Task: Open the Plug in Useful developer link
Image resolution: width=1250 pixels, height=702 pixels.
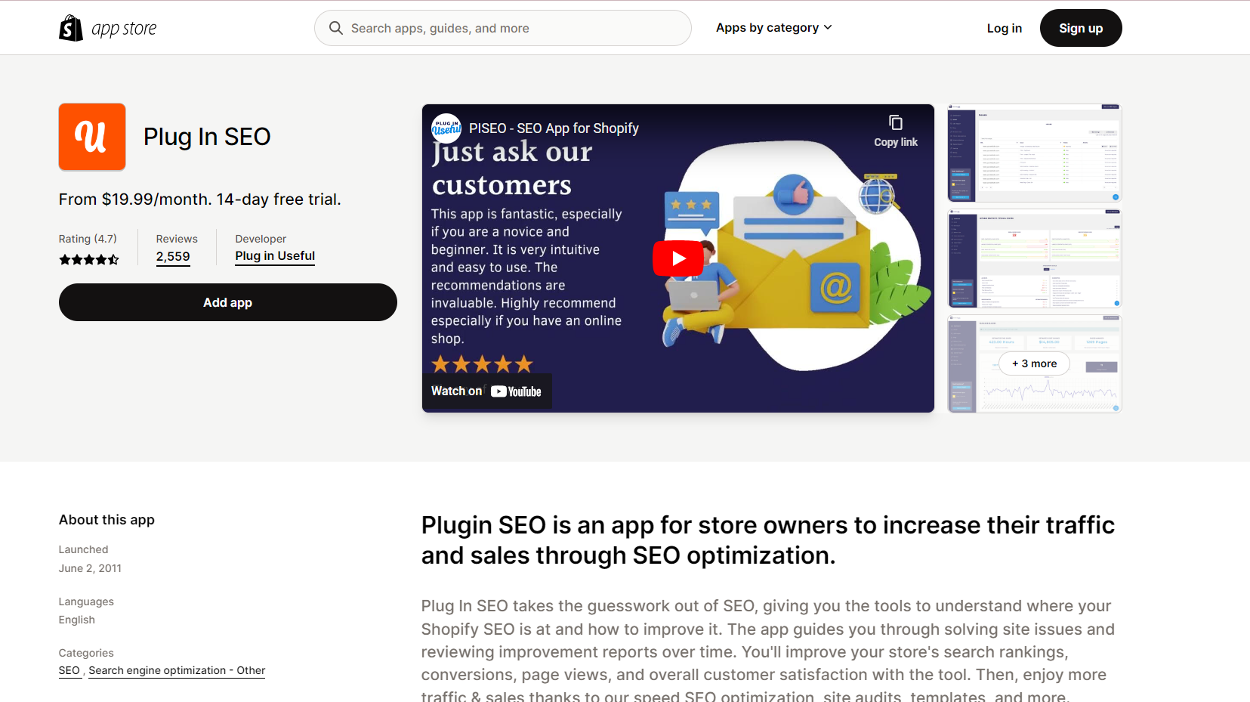Action: coord(275,256)
